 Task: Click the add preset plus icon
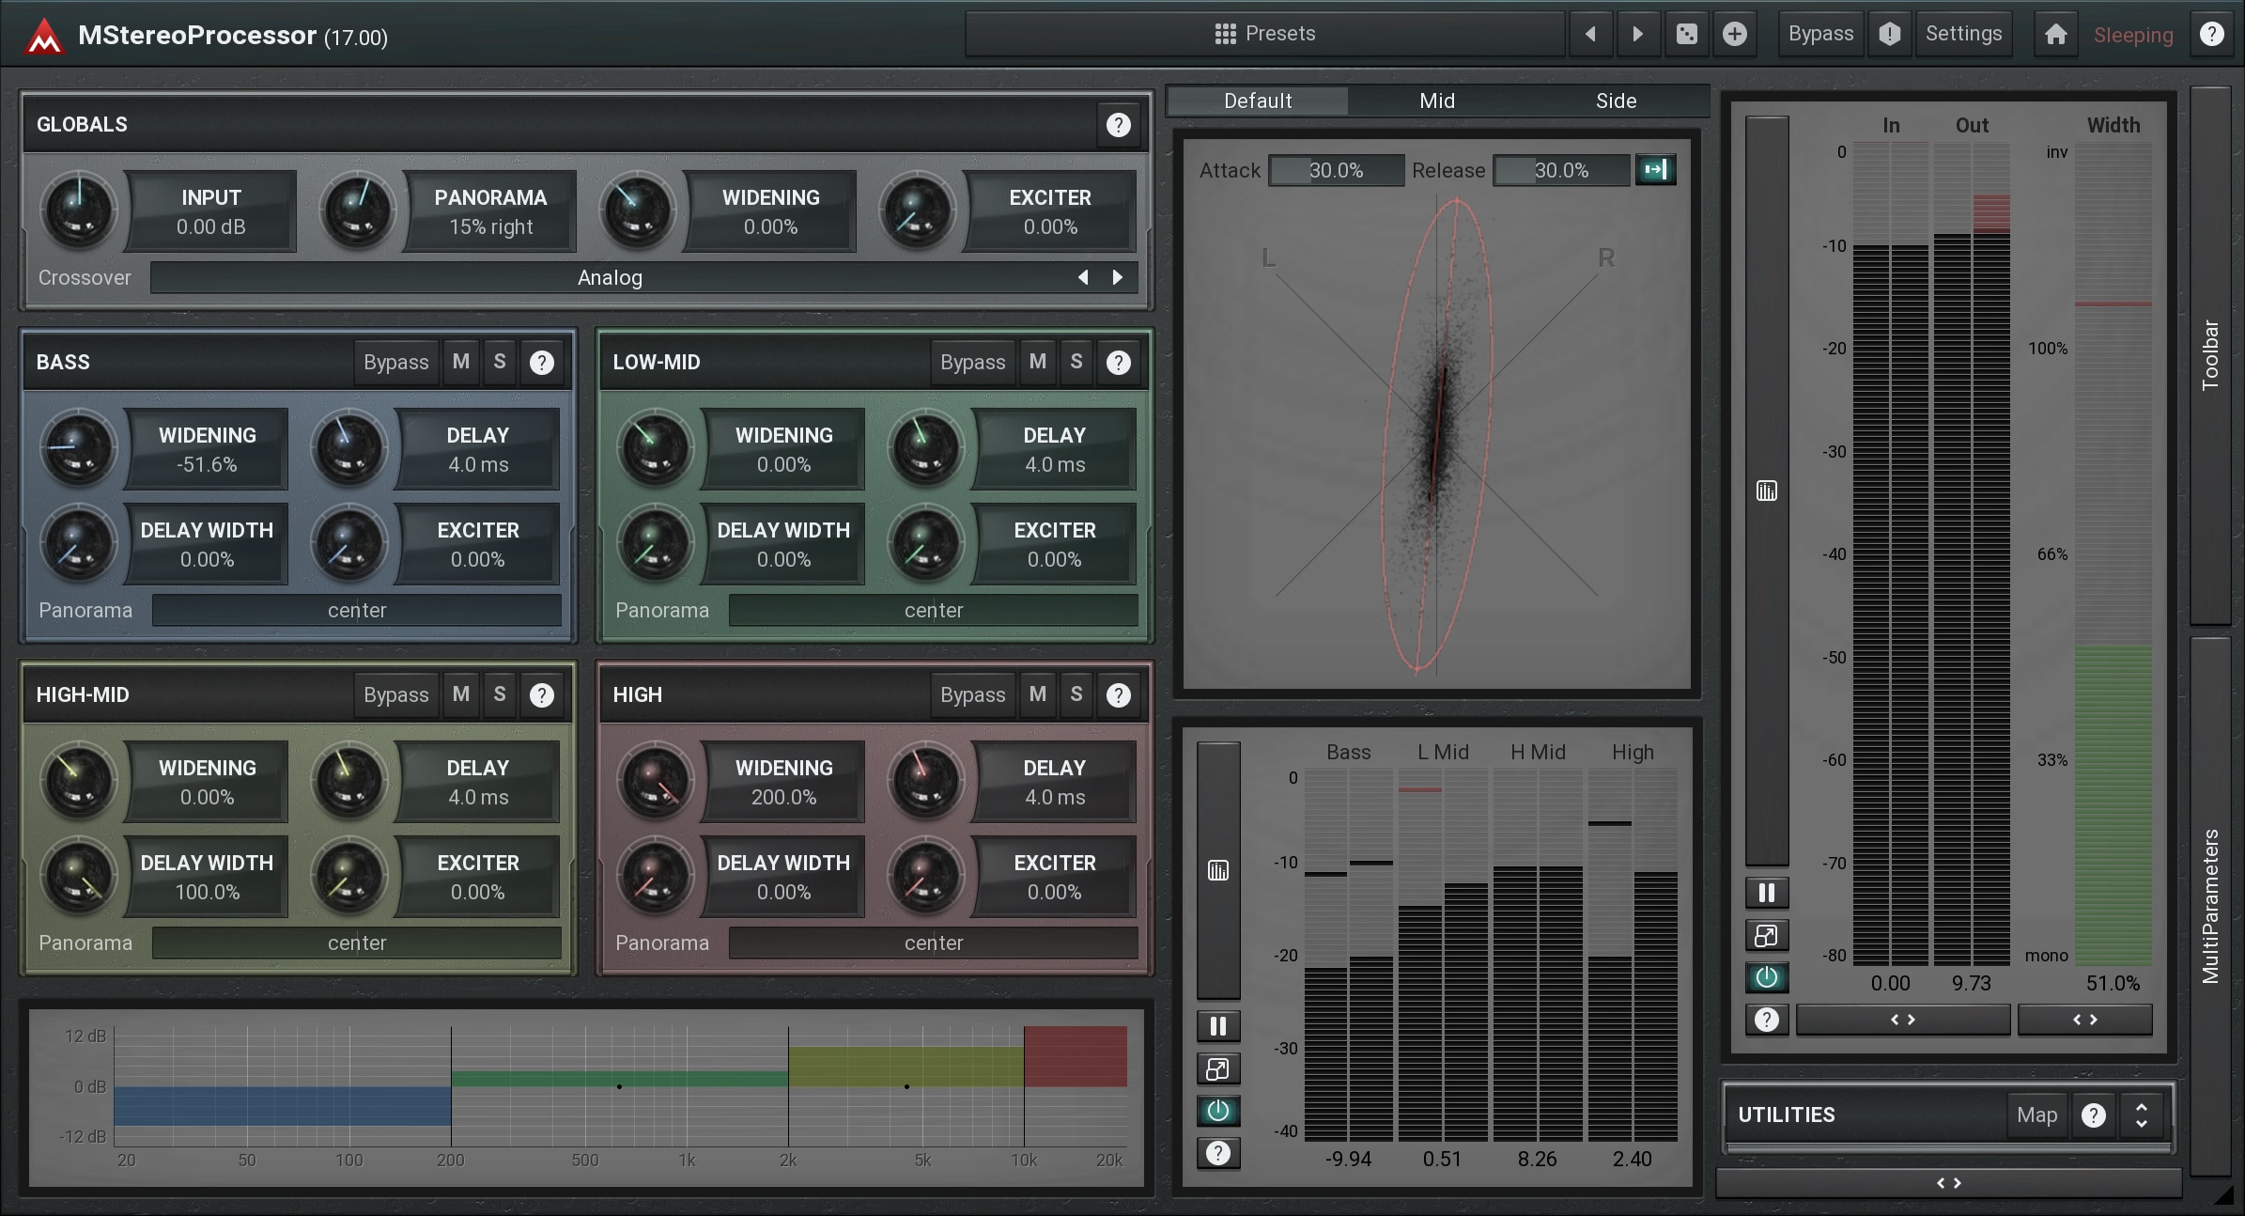click(x=1734, y=35)
